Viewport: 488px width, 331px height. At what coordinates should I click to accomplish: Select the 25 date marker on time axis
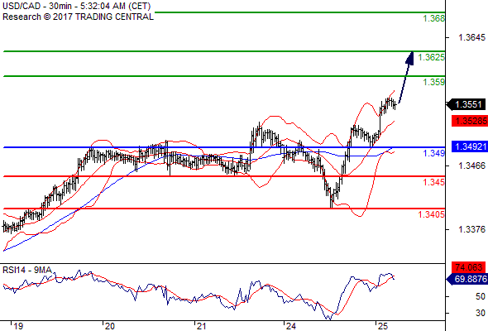point(382,326)
